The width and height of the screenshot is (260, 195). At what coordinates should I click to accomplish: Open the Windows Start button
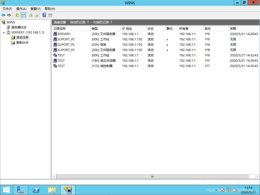pyautogui.click(x=6, y=190)
